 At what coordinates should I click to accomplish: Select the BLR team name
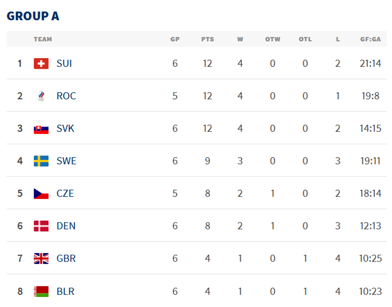pyautogui.click(x=65, y=292)
